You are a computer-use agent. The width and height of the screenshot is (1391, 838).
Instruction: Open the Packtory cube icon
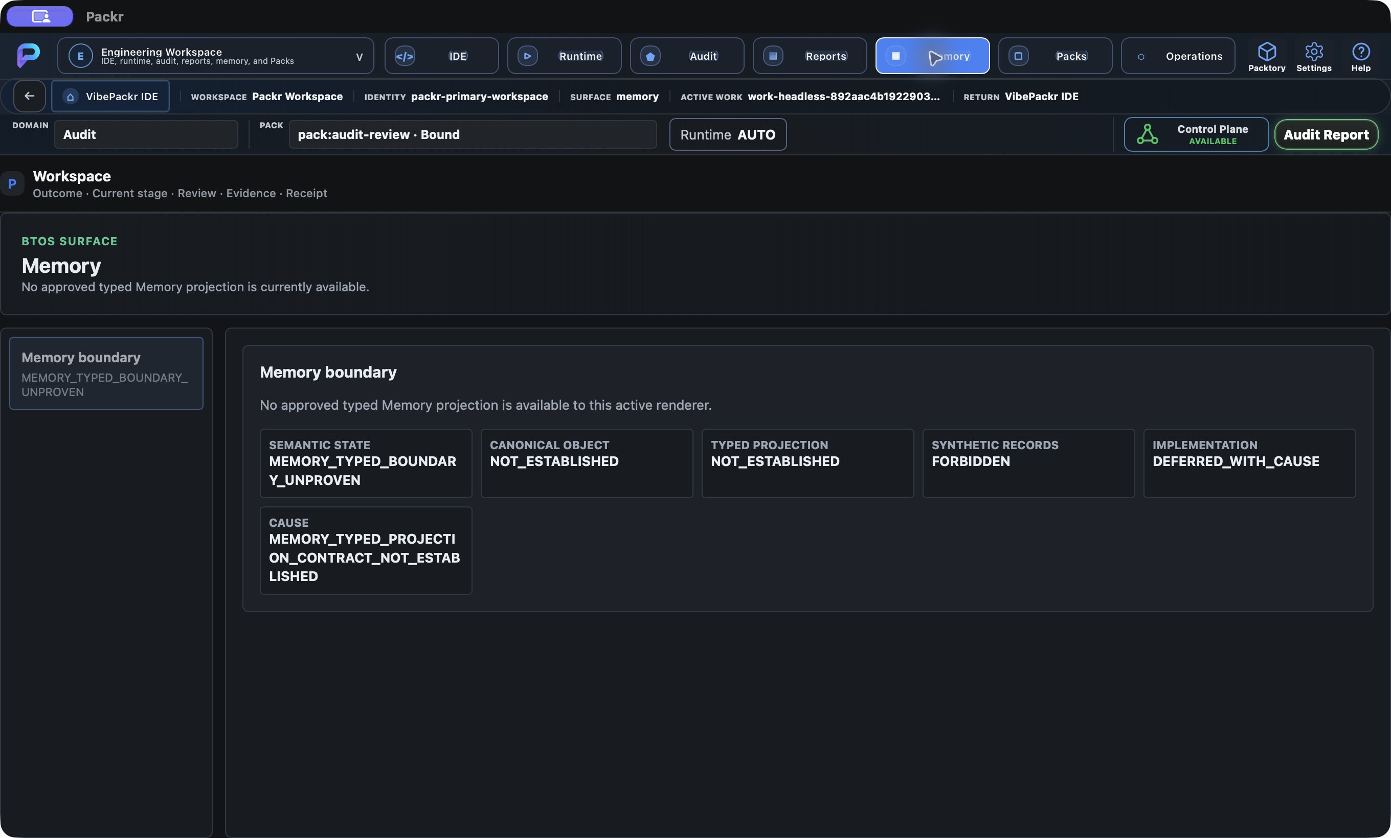[1267, 52]
